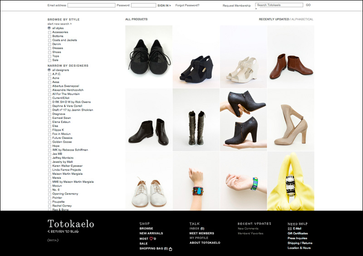Viewport: 363px width, 256px height.
Task: Sort products by Alphabetical
Action: click(302, 20)
